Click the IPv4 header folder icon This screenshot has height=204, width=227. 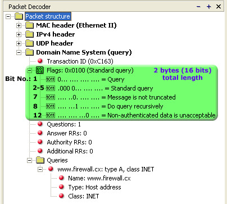pos(29,34)
